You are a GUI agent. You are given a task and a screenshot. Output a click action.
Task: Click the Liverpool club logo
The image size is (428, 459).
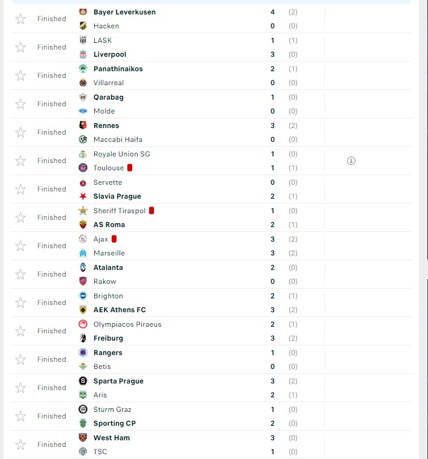[x=83, y=54]
